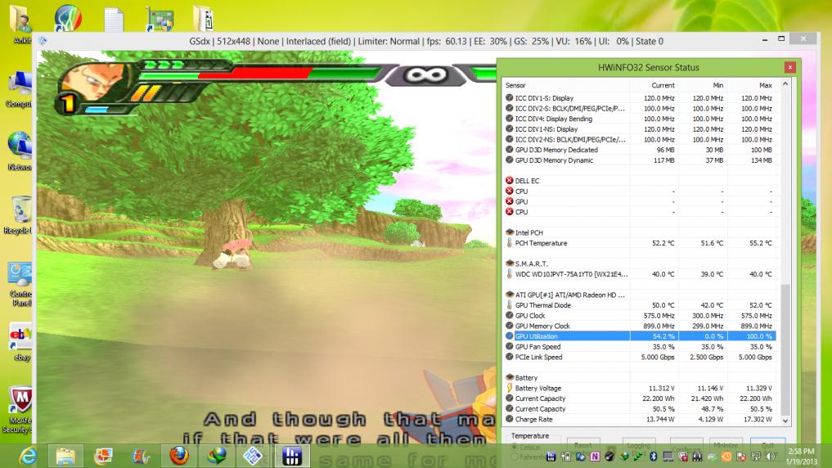Click the Action Center flag tray icon
This screenshot has height=468, width=832.
(x=741, y=457)
